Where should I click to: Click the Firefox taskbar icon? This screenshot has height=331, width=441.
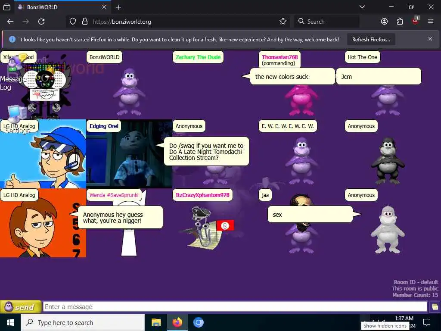coord(177,322)
